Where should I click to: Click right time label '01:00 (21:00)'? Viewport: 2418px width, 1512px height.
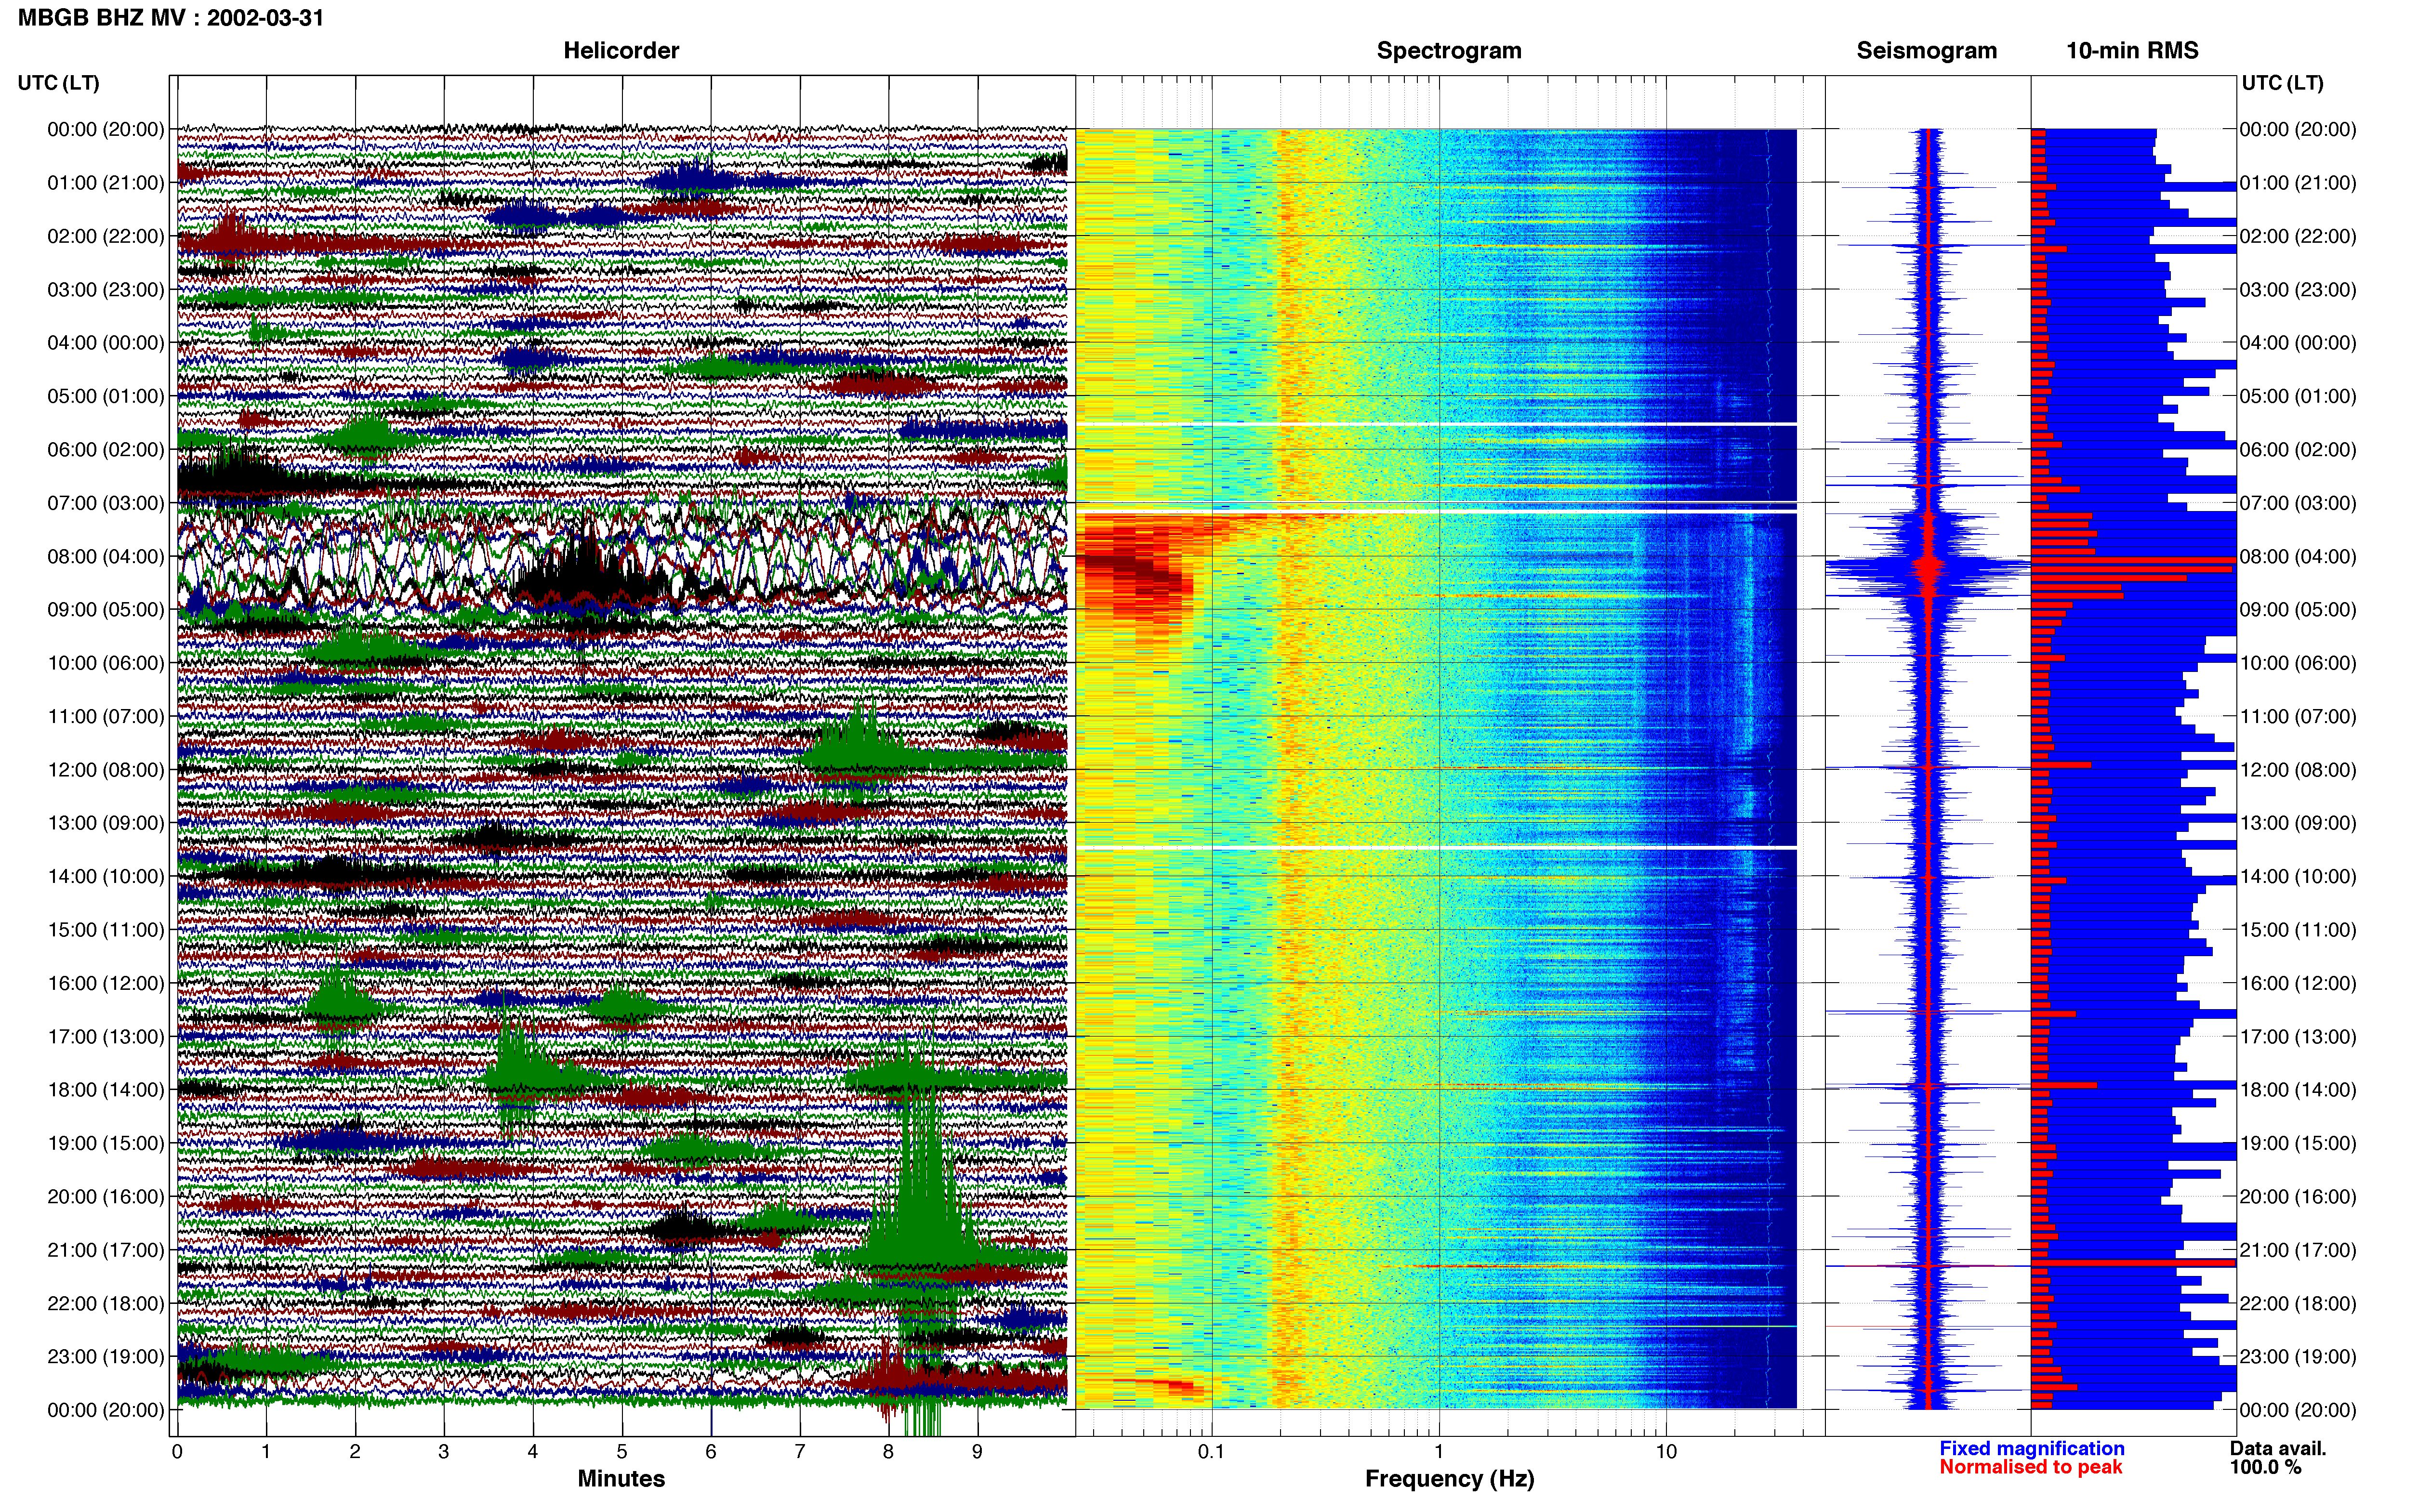point(2298,183)
